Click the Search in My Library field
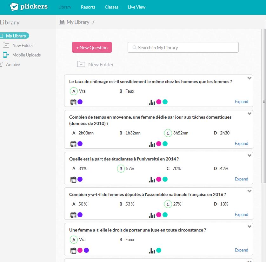The image size is (266, 262). (x=183, y=48)
